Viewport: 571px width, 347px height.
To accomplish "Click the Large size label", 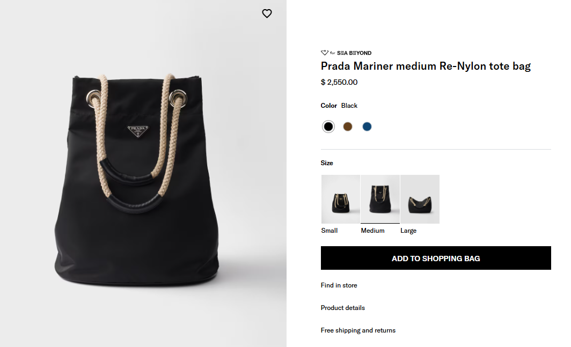I will tap(408, 231).
